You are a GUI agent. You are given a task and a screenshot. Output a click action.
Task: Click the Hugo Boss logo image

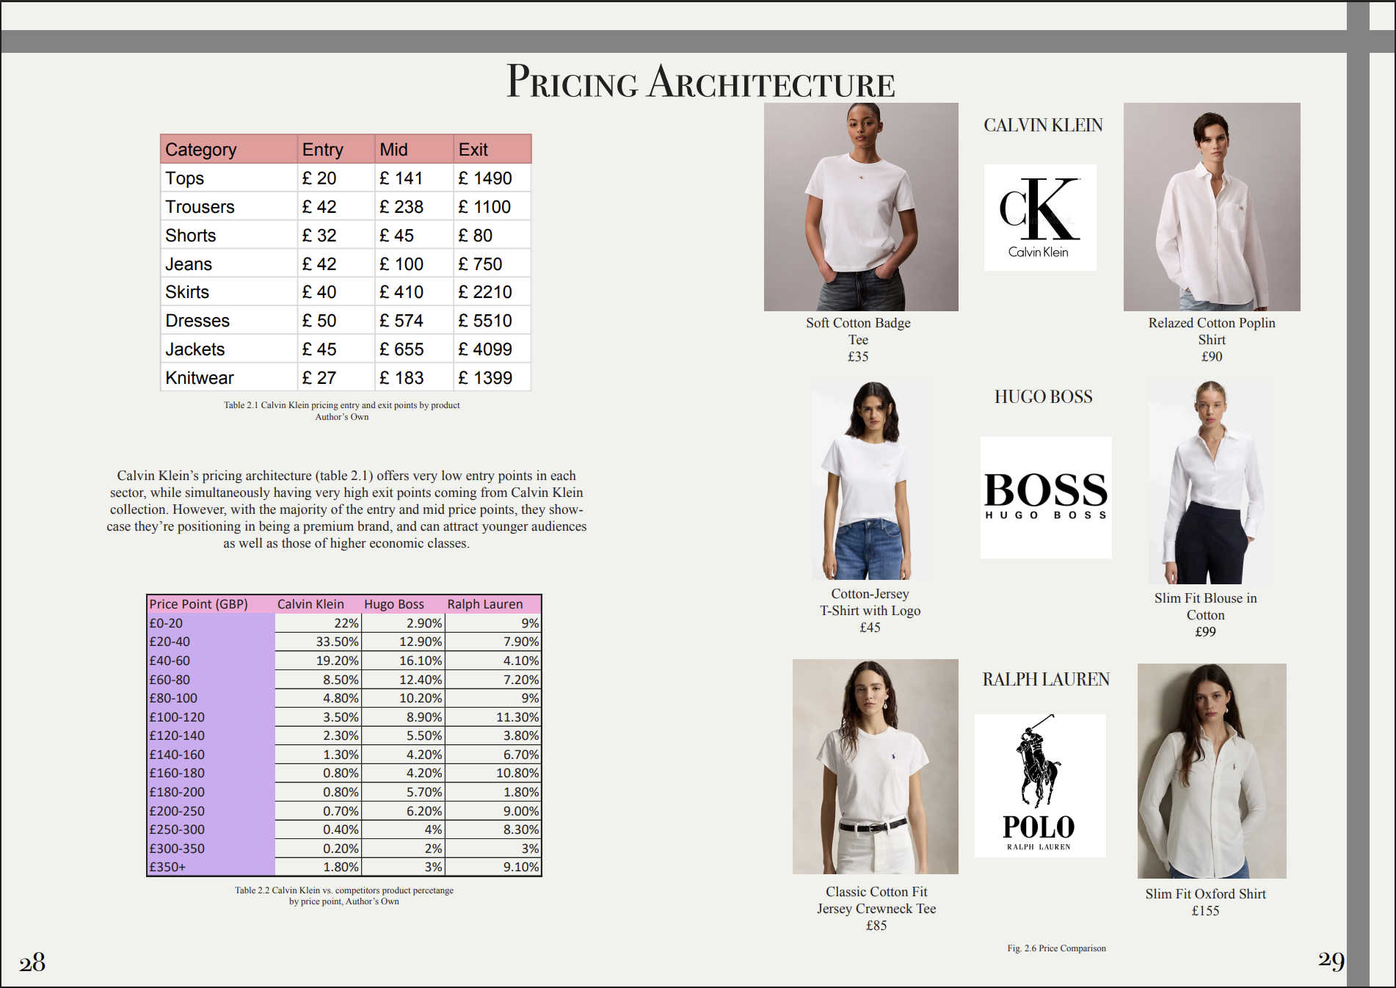coord(1046,498)
